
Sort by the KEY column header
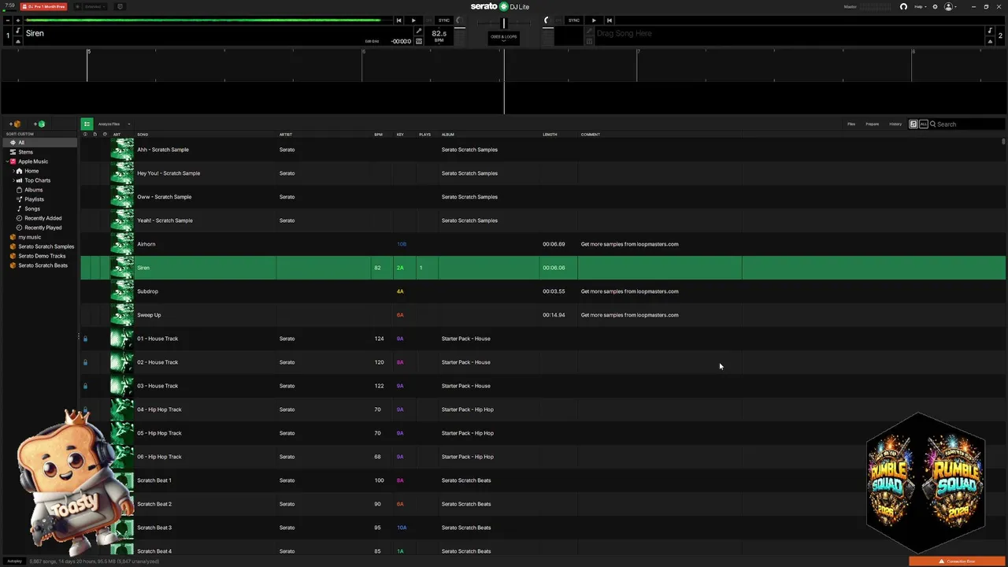(400, 135)
